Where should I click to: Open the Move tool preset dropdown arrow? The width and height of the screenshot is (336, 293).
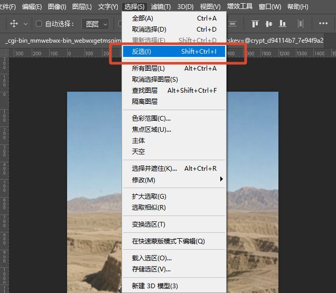pos(25,24)
